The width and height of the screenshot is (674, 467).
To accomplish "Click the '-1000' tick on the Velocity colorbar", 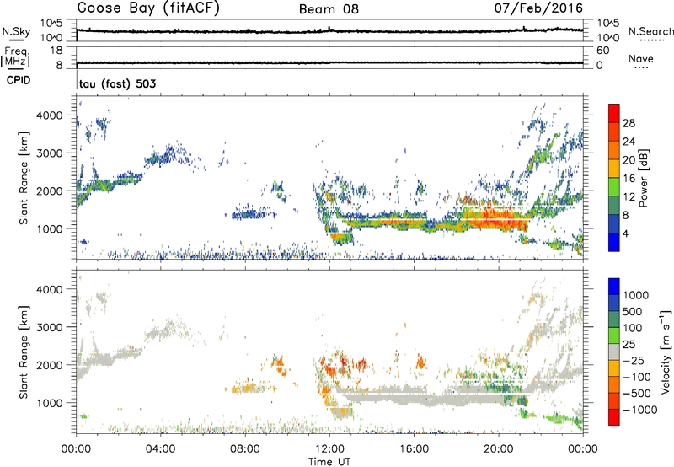I will [x=640, y=410].
